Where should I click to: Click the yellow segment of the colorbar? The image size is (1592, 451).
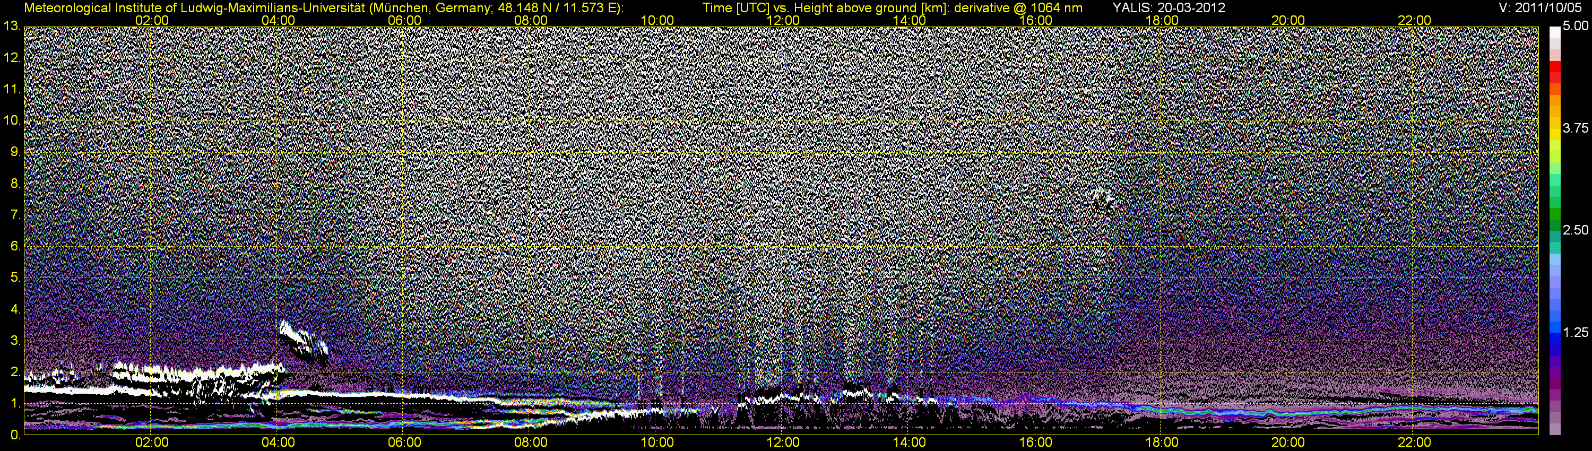point(1555,135)
